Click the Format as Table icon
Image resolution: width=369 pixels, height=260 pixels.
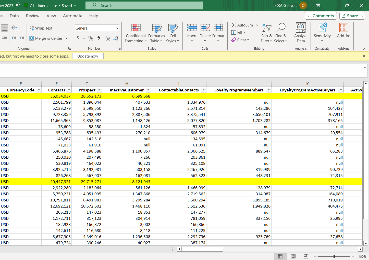click(156, 28)
